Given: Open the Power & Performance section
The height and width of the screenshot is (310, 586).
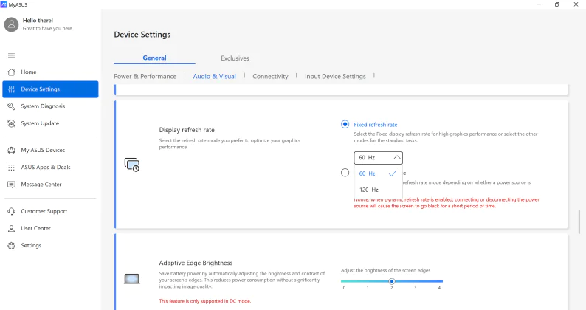Looking at the screenshot, I should 145,76.
